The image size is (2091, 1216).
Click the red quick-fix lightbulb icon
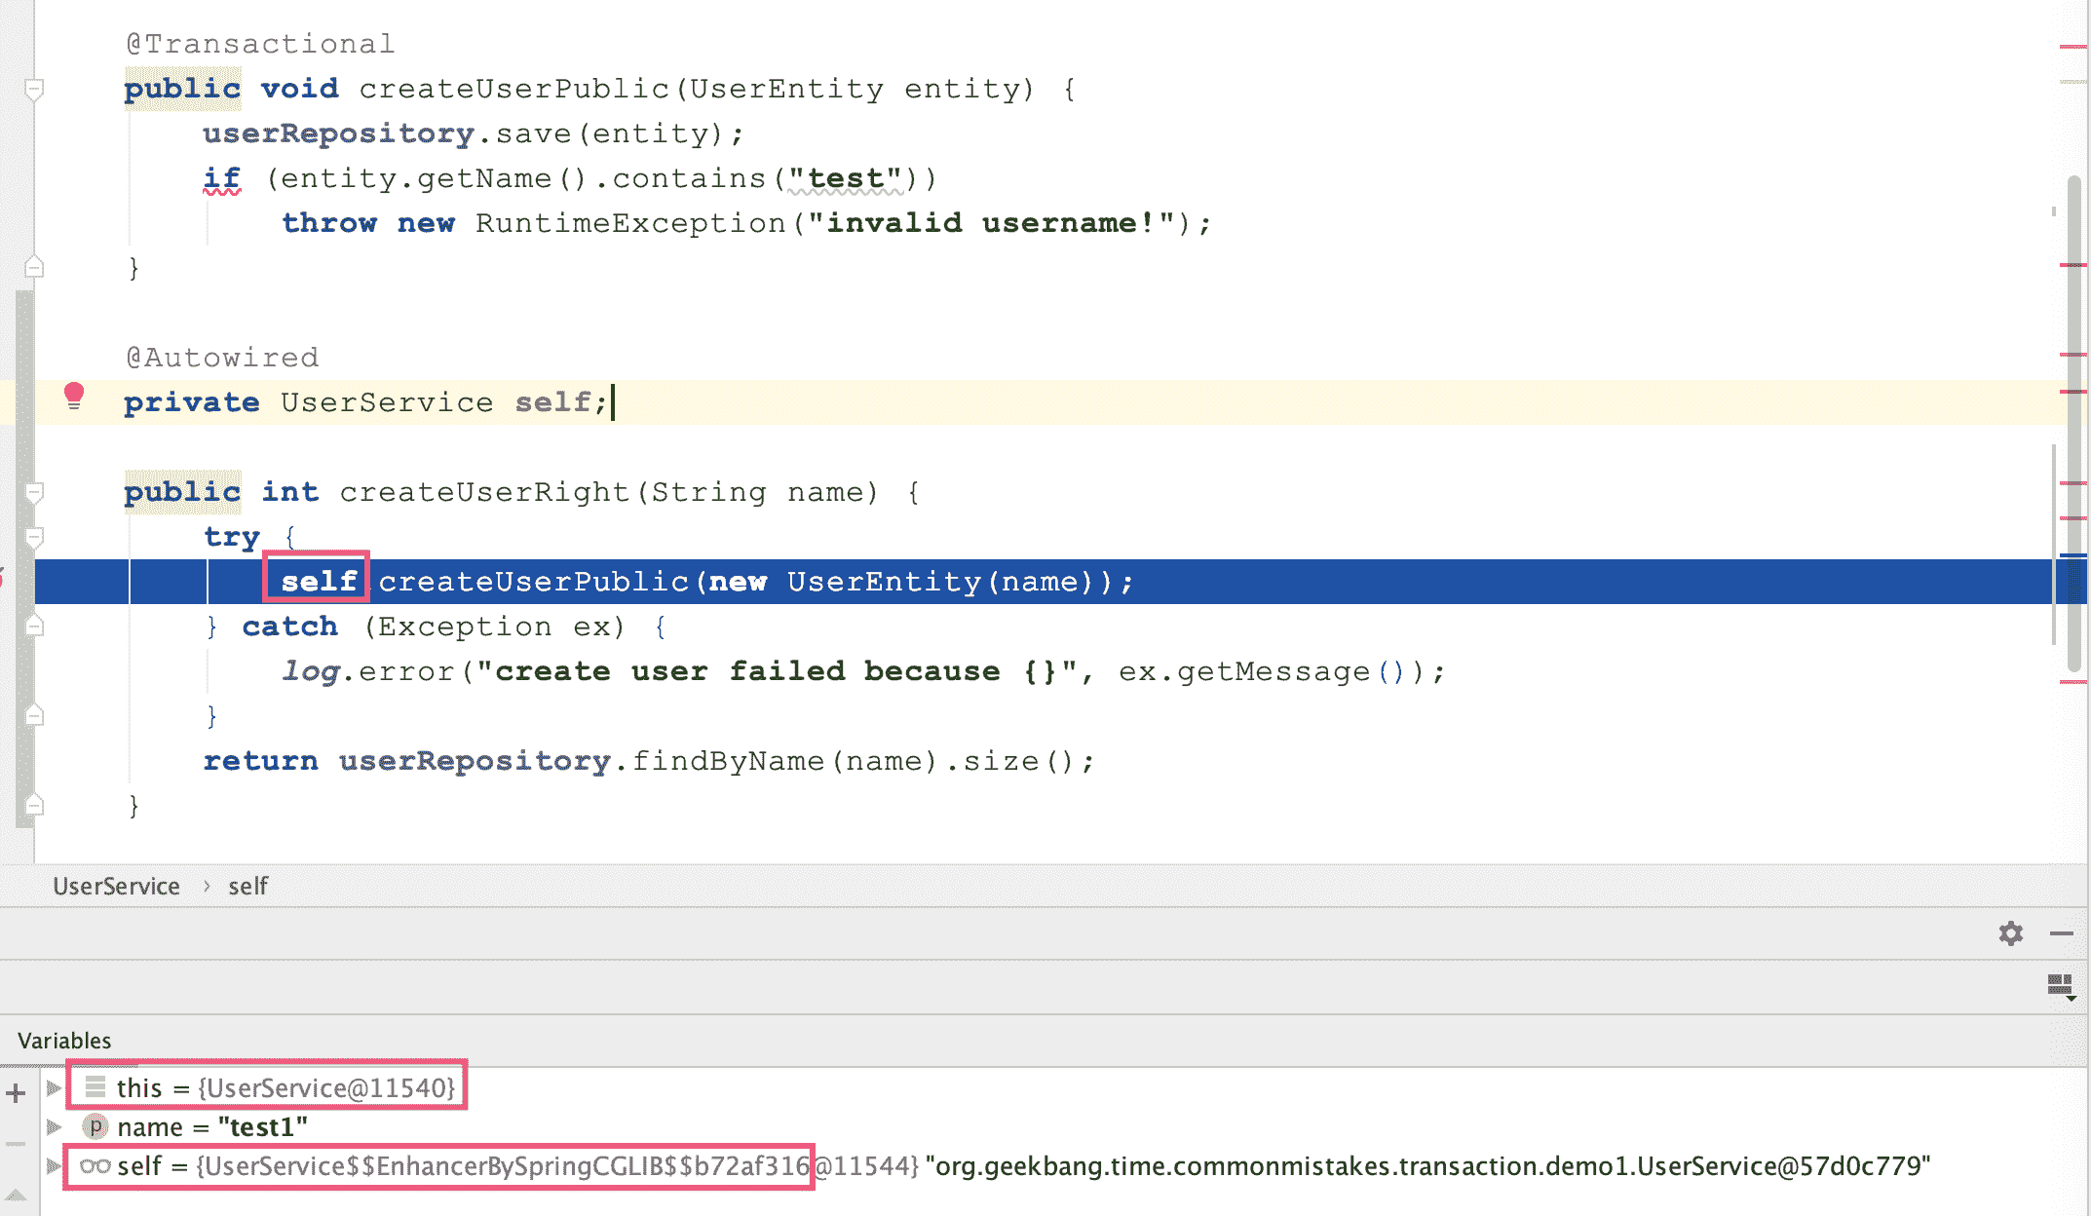pos(74,396)
